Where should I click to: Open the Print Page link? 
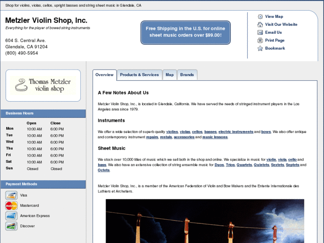click(275, 40)
